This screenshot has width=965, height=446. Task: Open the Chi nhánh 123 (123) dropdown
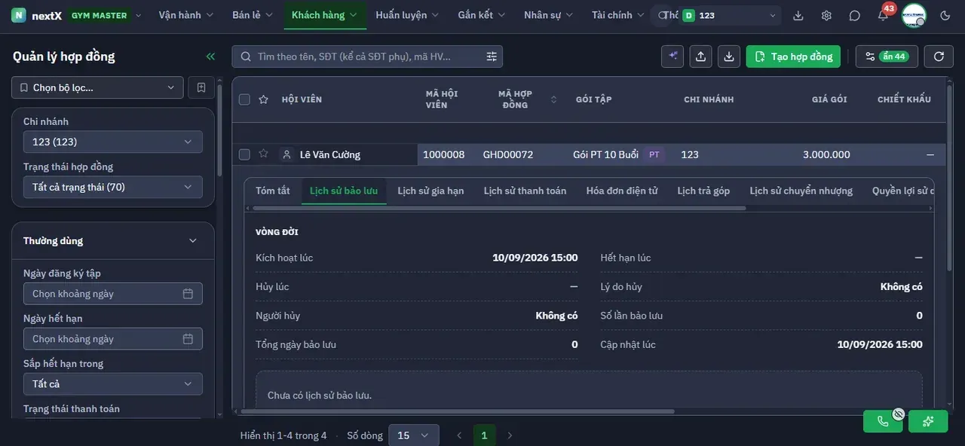click(x=113, y=142)
